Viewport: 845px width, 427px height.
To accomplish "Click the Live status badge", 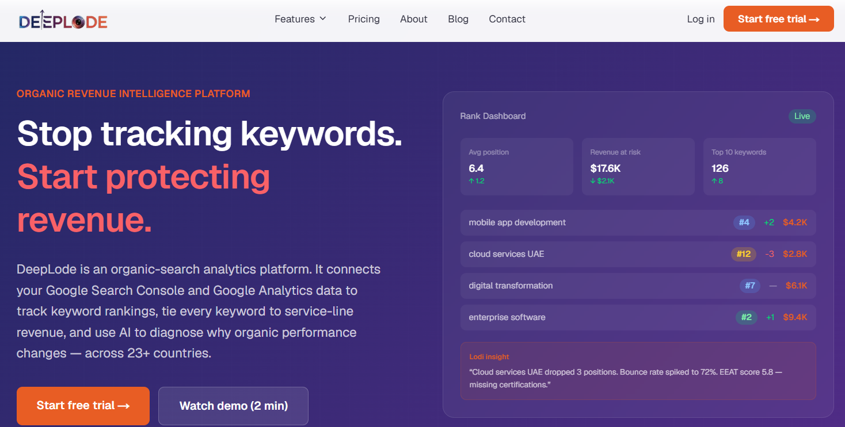I will tap(802, 116).
